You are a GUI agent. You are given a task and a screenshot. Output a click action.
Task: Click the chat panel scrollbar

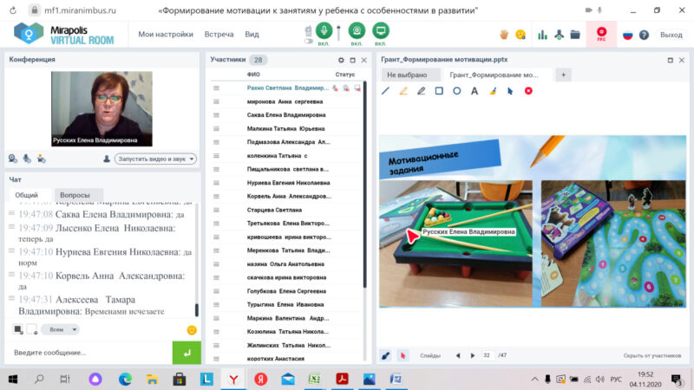[x=197, y=309]
